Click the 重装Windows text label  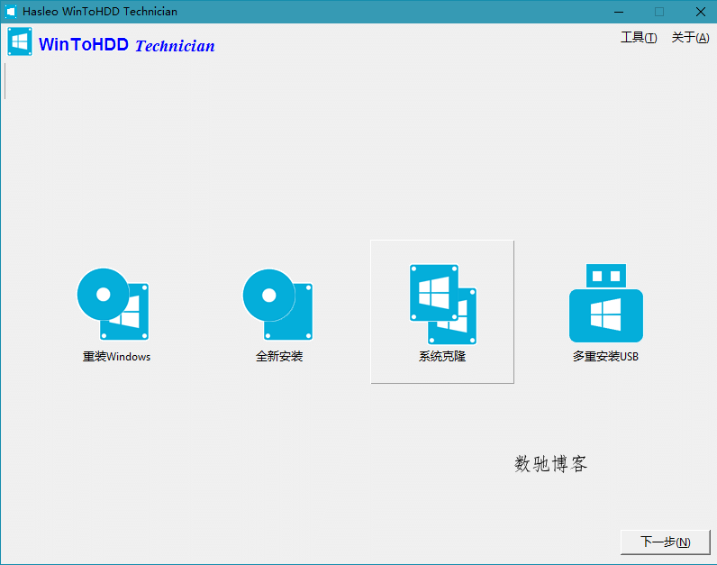(116, 356)
